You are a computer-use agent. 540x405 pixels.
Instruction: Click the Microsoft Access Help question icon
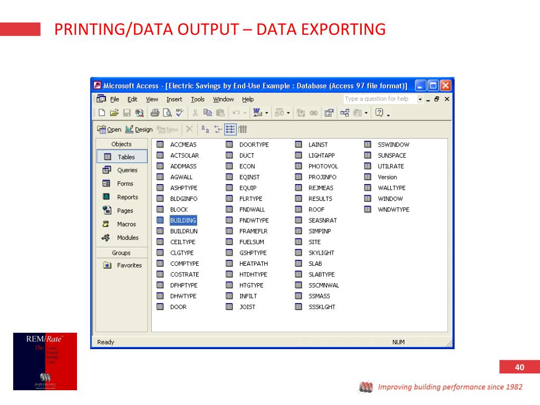[379, 113]
